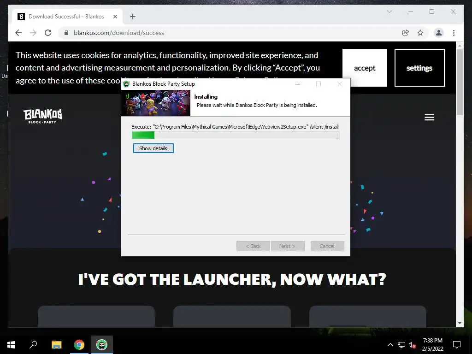Click the Blankos characters banner image
Image resolution: width=472 pixels, height=354 pixels.
pyautogui.click(x=156, y=103)
